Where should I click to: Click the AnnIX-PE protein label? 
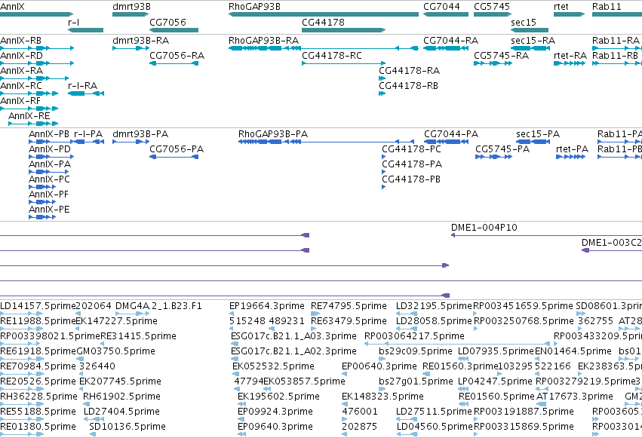49,210
